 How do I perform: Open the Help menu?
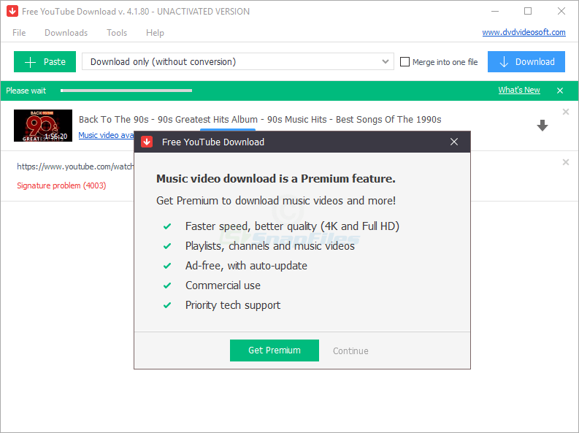point(155,33)
